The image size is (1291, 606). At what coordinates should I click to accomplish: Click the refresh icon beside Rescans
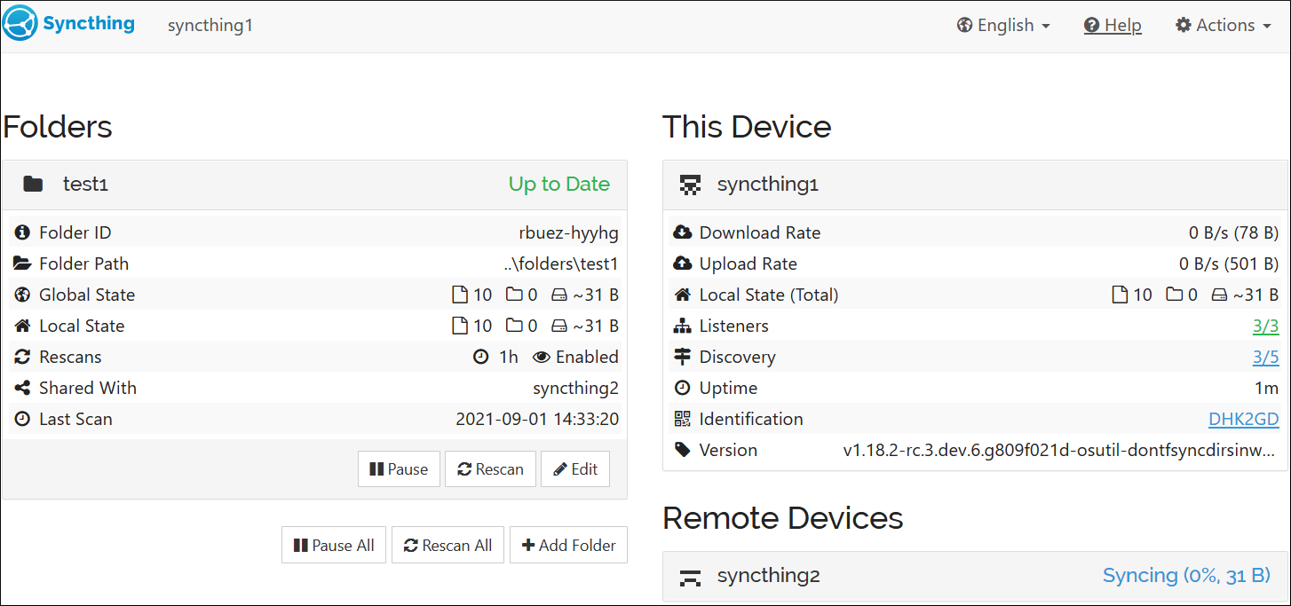pos(22,357)
